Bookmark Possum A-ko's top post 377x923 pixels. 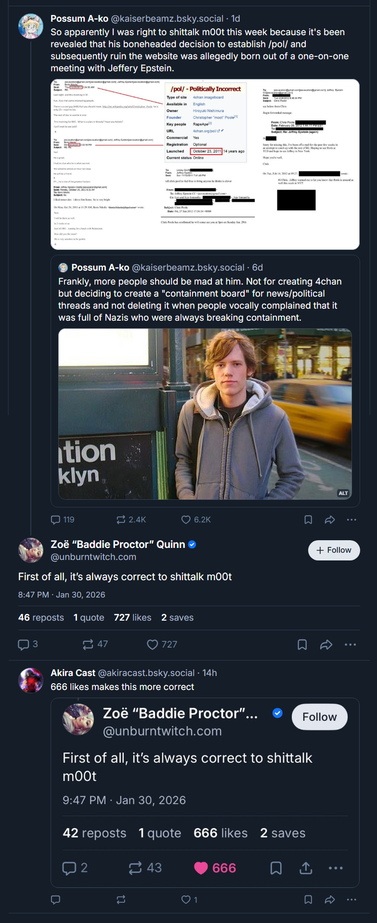[x=308, y=520]
